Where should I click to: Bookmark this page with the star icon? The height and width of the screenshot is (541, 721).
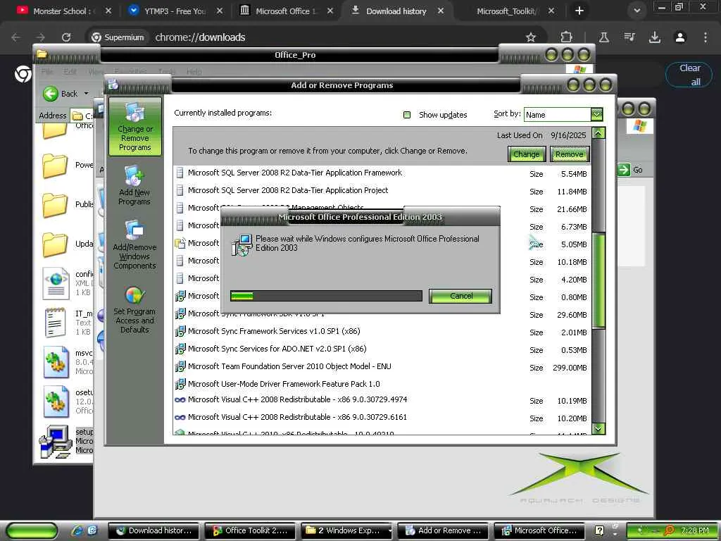(531, 37)
